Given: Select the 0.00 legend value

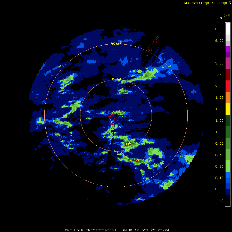Looking at the screenshot, I should [x=219, y=189].
